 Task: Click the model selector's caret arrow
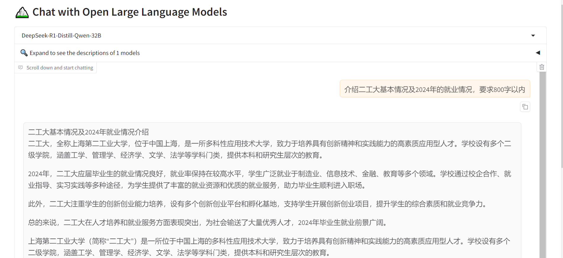(x=533, y=35)
